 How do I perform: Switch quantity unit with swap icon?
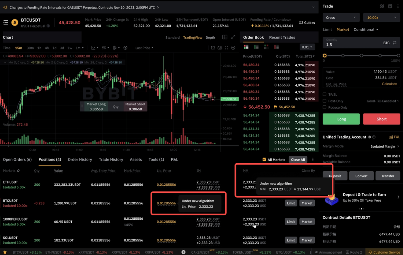394,43
